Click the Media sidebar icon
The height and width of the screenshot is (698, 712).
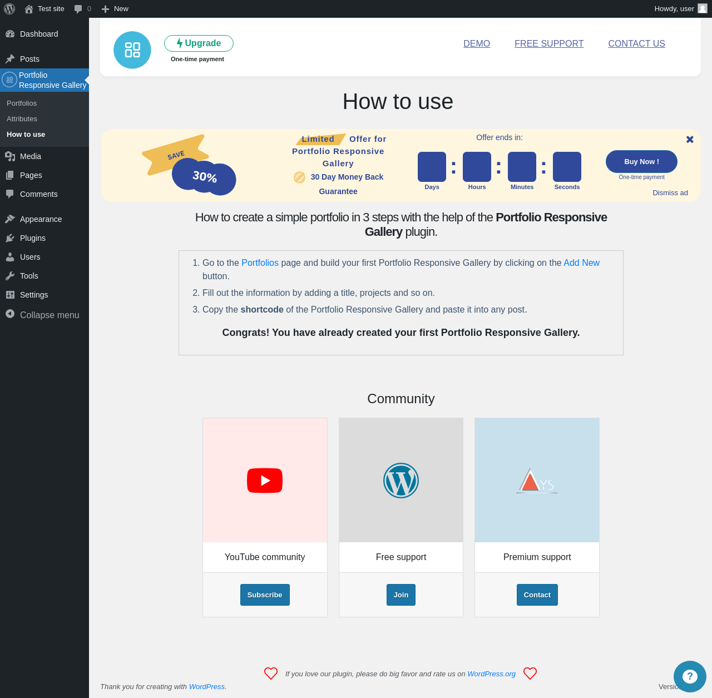pos(10,156)
